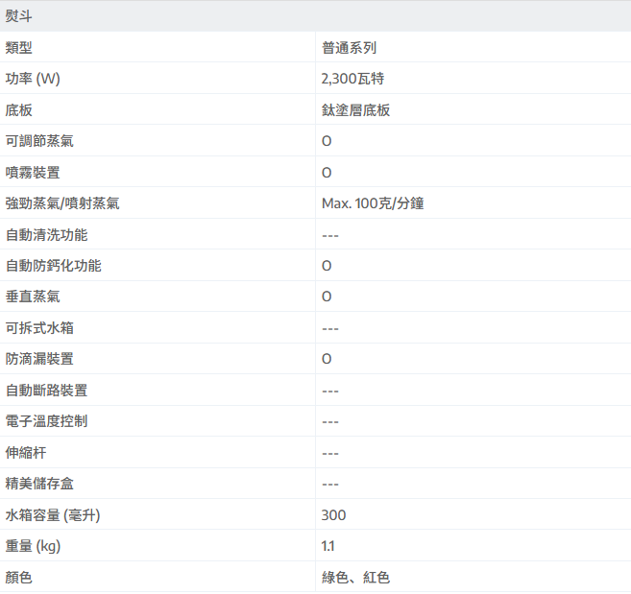Select the 防滴漏裝置 label
The height and width of the screenshot is (594, 631).
pos(39,359)
